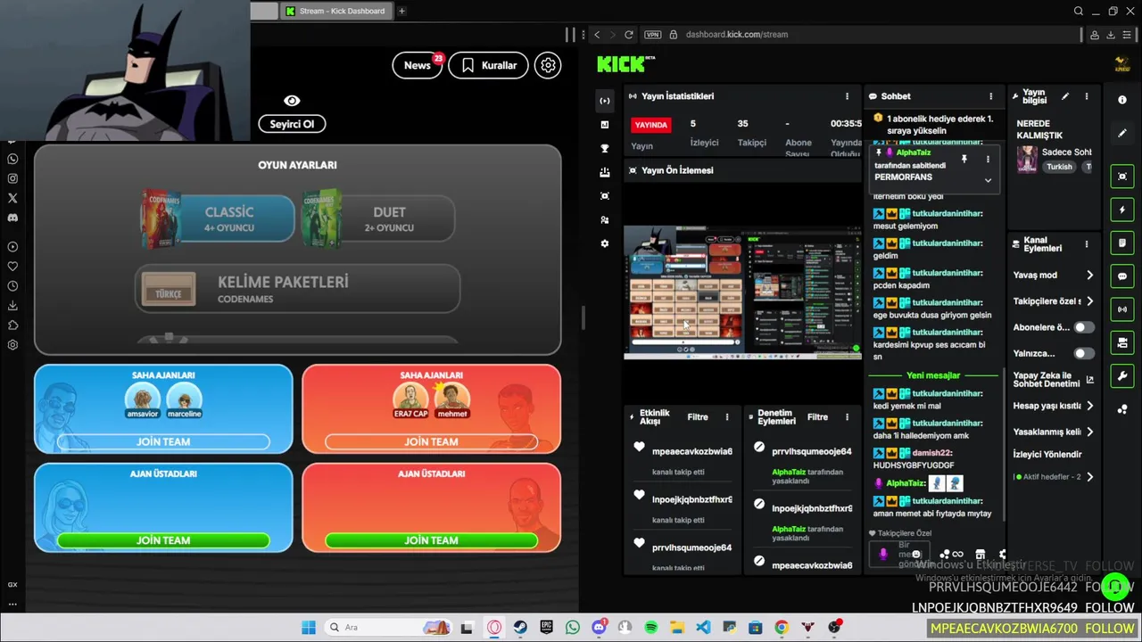Open the Kick sidebar stream icon
The height and width of the screenshot is (642, 1142).
(605, 101)
